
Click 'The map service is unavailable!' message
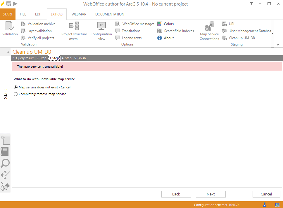pyautogui.click(x=40, y=67)
